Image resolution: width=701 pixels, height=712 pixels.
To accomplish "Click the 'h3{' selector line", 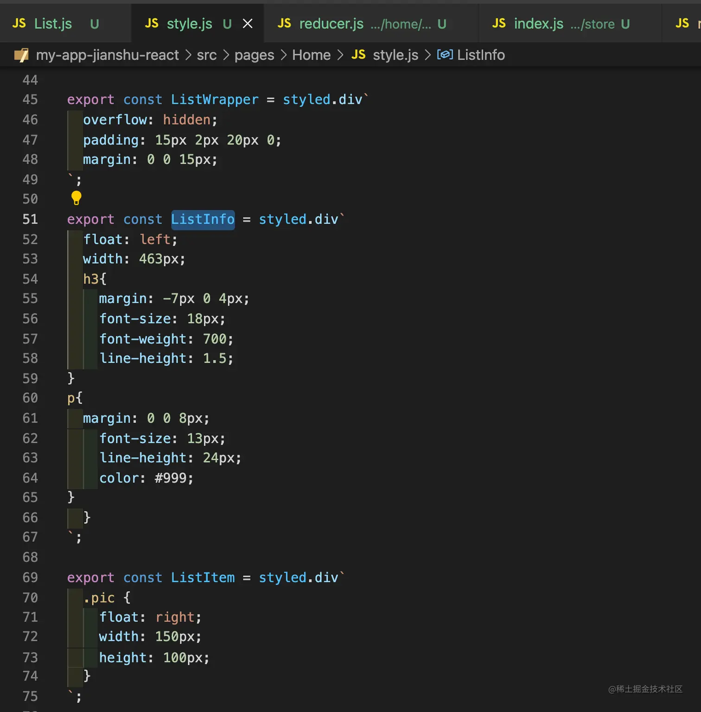I will point(95,279).
